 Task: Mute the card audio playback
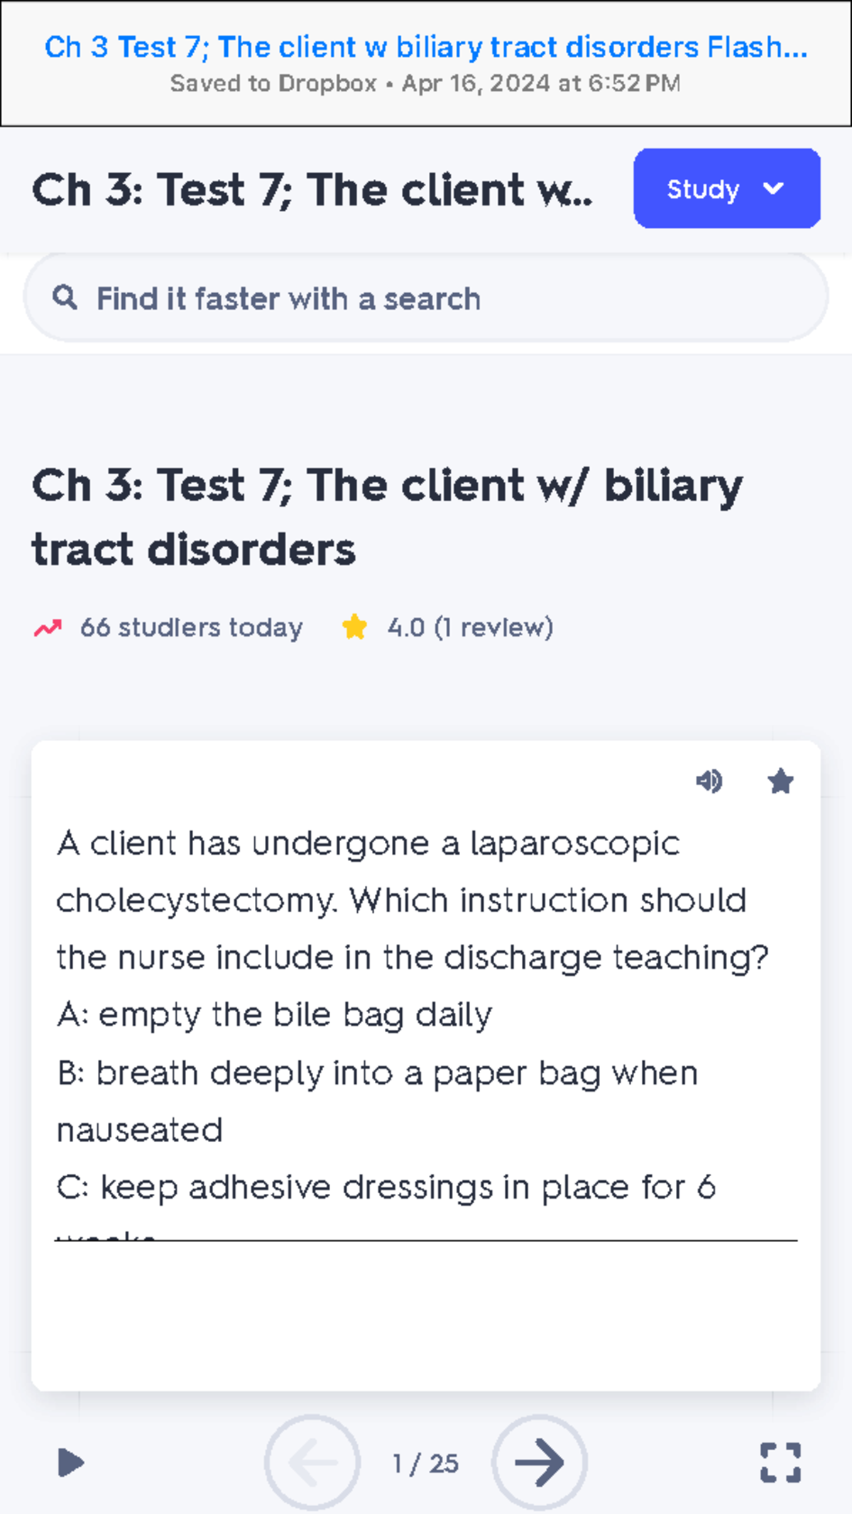pos(711,781)
